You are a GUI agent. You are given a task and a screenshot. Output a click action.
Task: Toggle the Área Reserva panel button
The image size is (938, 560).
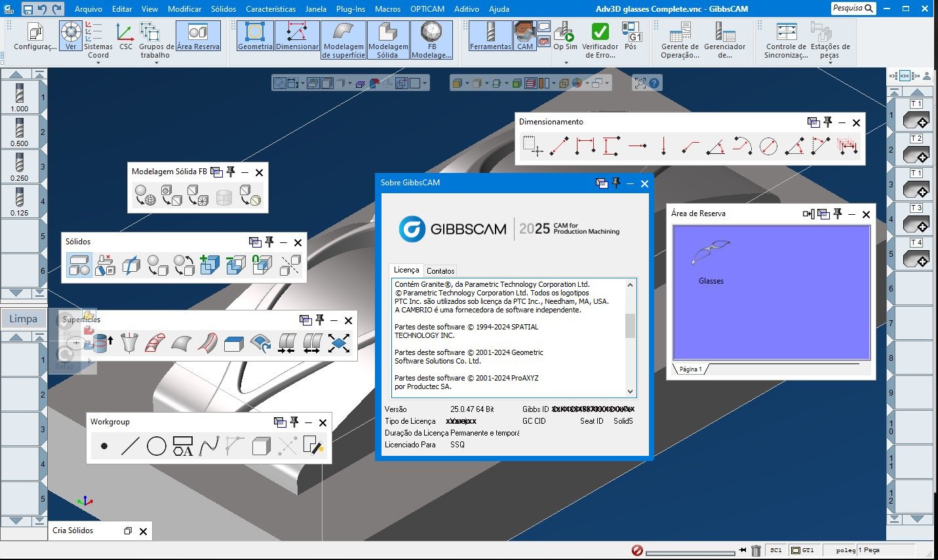(x=198, y=36)
